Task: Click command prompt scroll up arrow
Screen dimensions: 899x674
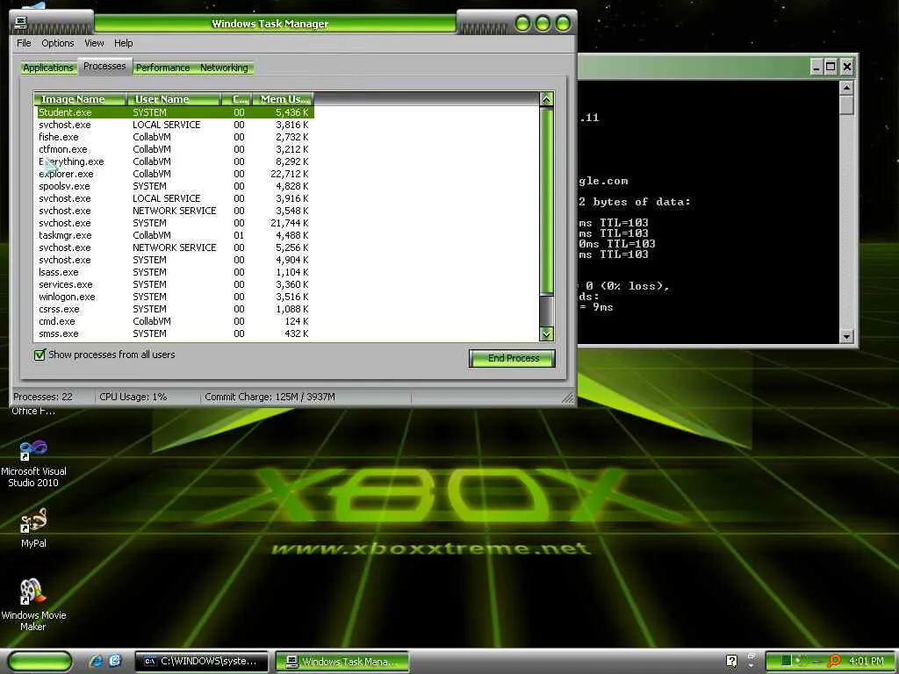Action: tap(846, 88)
